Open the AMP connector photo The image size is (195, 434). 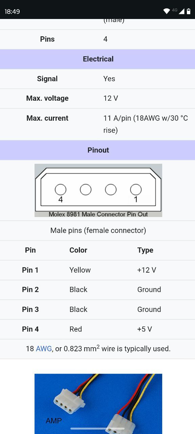(98, 404)
